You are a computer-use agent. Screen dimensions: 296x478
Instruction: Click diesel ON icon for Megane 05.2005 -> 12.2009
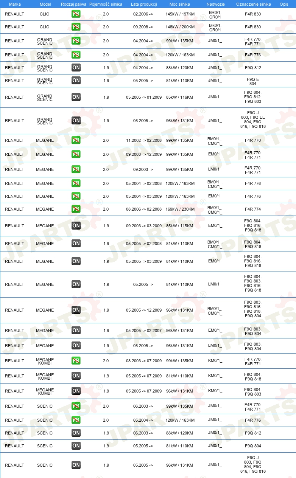pos(76,310)
